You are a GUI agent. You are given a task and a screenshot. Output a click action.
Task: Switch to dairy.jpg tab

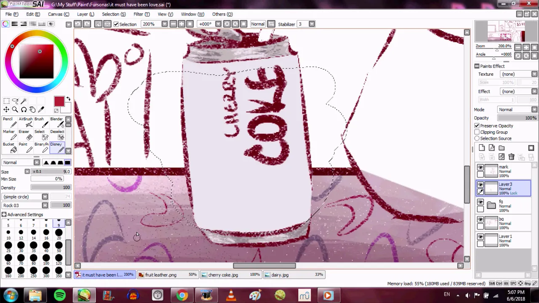coord(294,275)
